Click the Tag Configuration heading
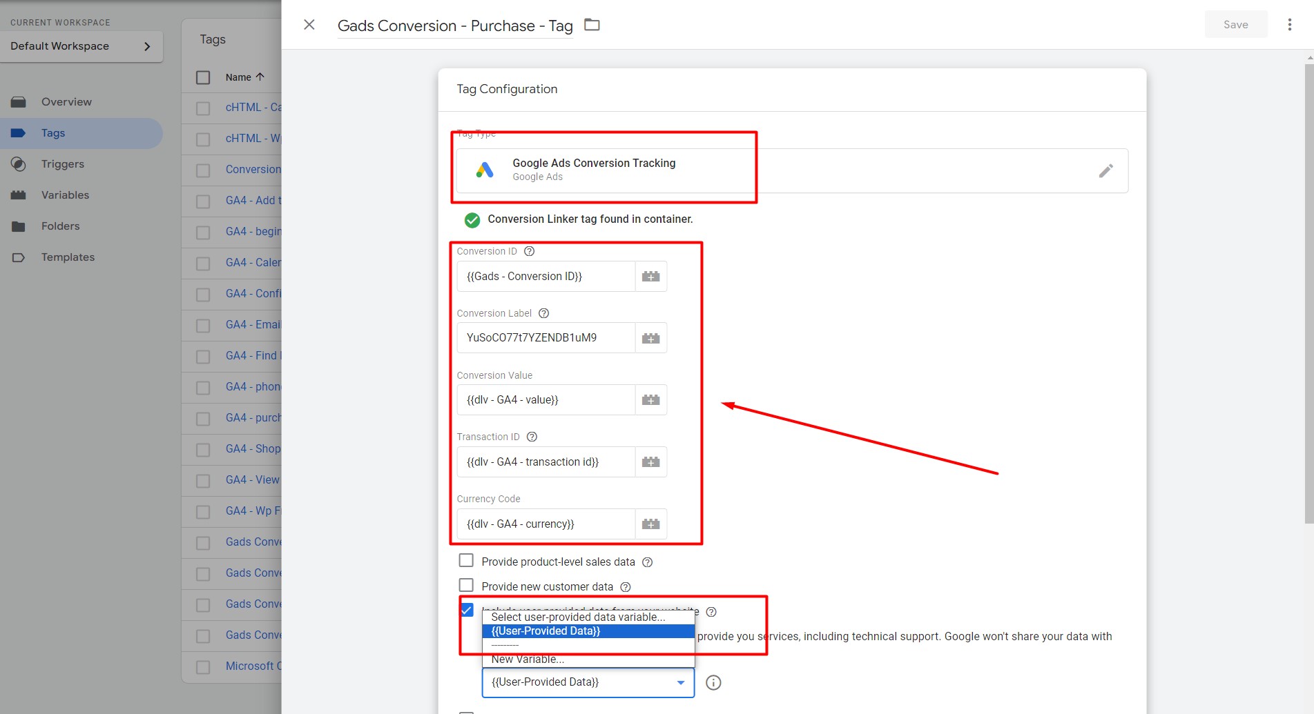Viewport: 1314px width, 714px height. [507, 89]
